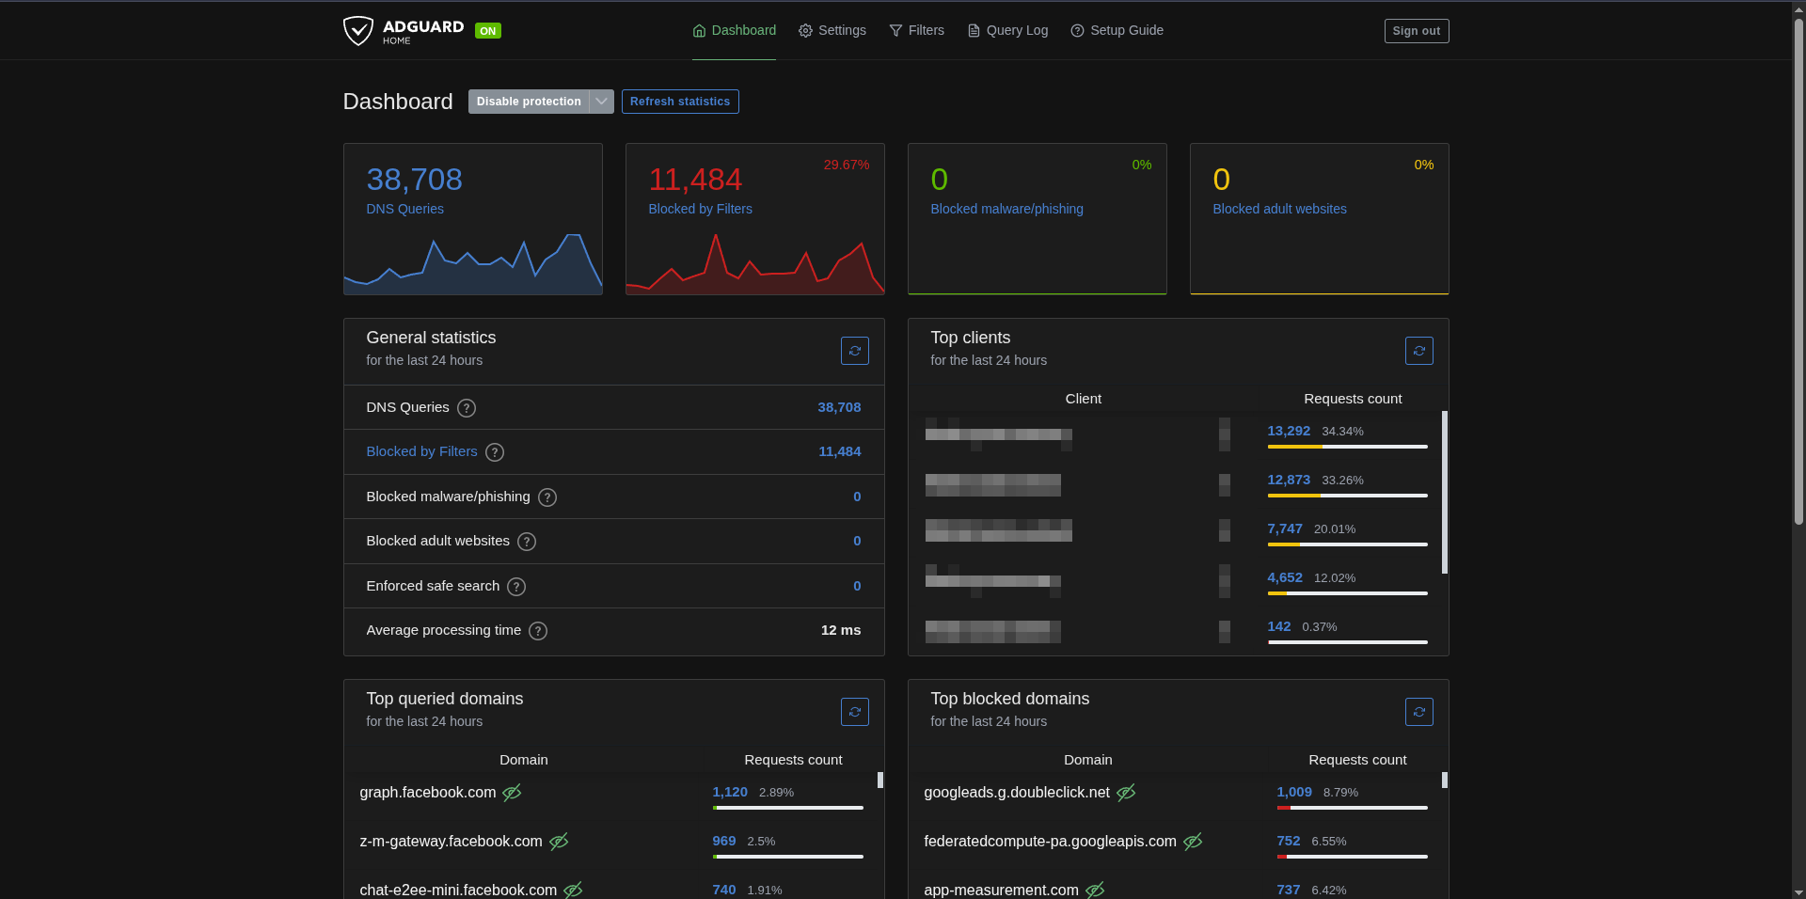Select googleads.g.doubleclick.net domain text

(x=1017, y=793)
